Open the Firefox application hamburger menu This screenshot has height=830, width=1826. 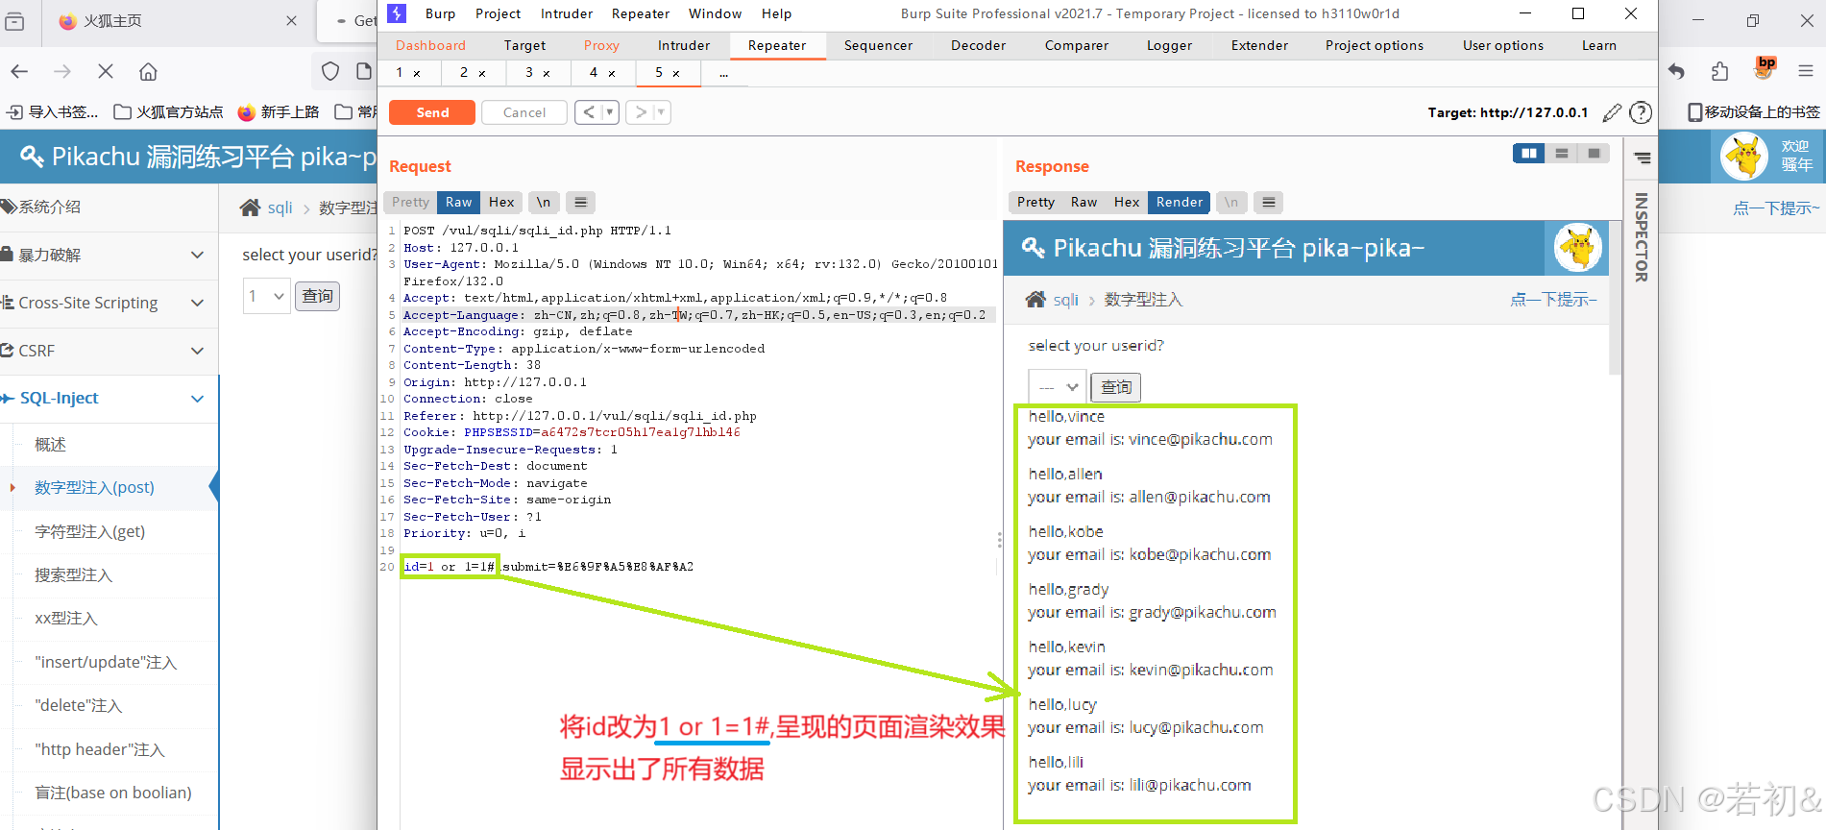click(1806, 71)
